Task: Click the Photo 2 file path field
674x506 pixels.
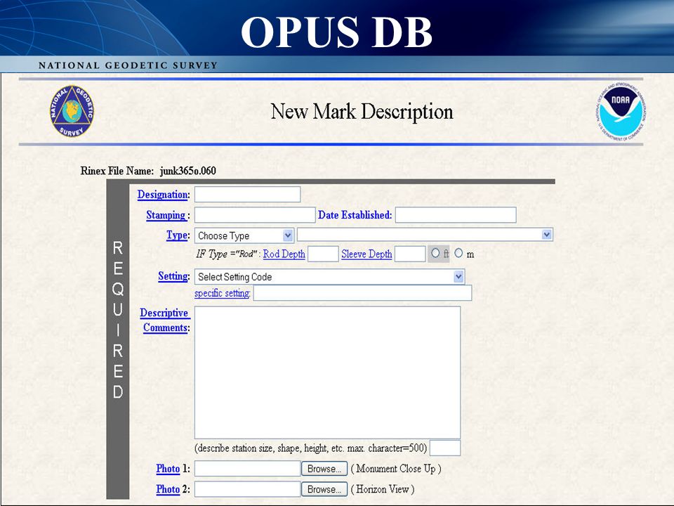Action: coord(248,489)
